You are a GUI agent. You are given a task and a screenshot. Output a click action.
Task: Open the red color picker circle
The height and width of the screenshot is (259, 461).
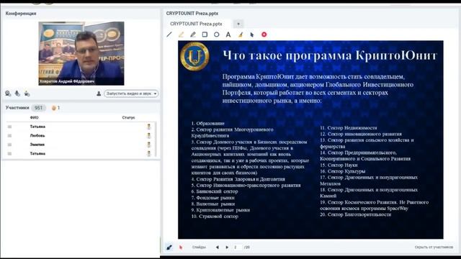pyautogui.click(x=264, y=35)
